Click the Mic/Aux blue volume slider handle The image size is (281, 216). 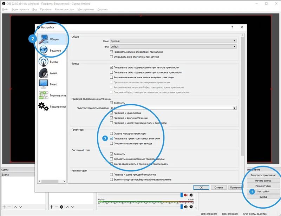(x=181, y=207)
